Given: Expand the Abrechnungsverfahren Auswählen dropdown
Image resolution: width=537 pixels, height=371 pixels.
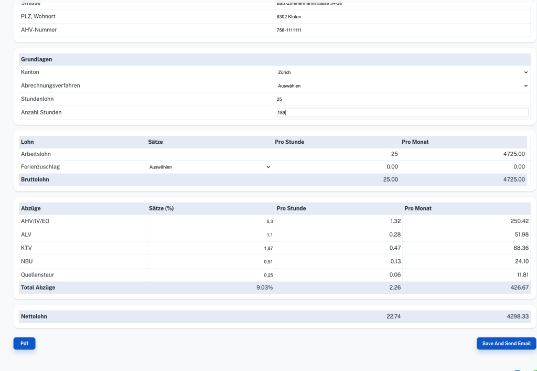Looking at the screenshot, I should click(x=402, y=86).
